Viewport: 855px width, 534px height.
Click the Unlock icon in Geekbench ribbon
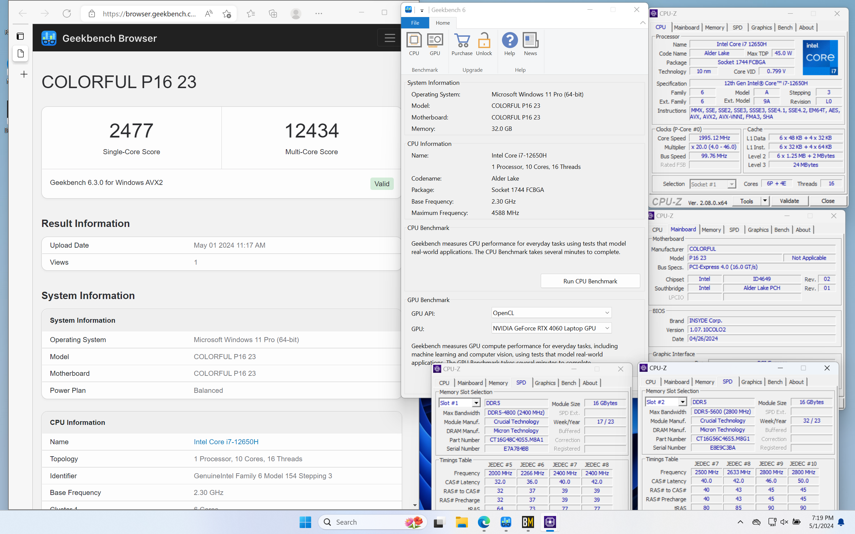484,44
